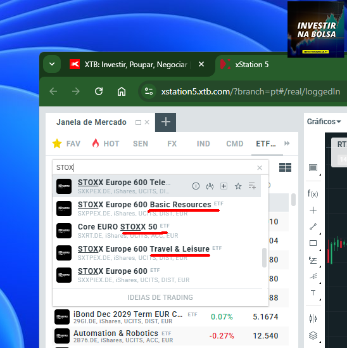This screenshot has height=348, width=347.
Task: Click the -0.27% change value
Action: pyautogui.click(x=222, y=336)
